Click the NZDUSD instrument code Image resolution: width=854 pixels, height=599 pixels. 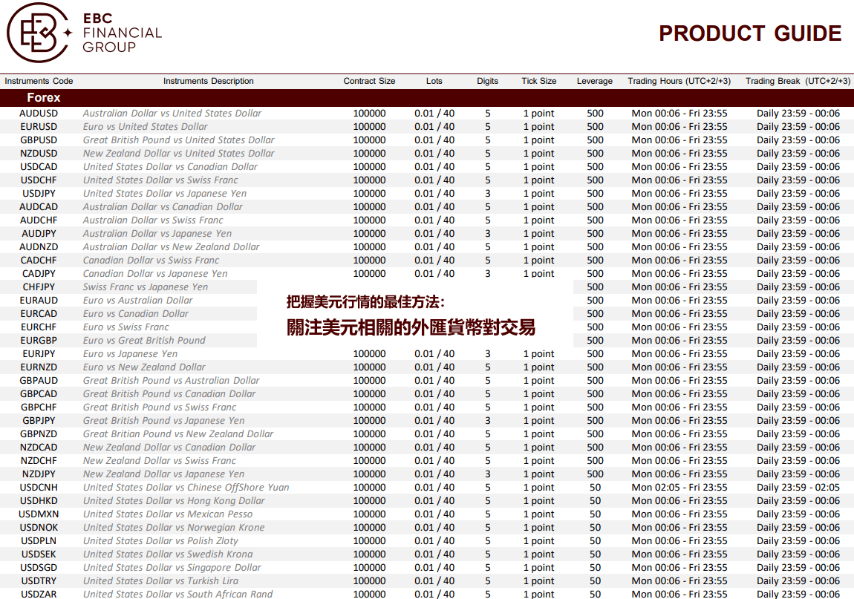point(39,154)
